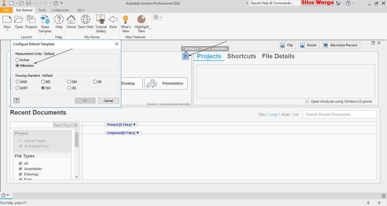
Task: Select the Get Started ribbon tab
Action: pos(24,10)
